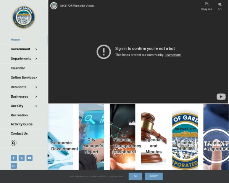Click the City of Gardena seal logo
Image resolution: width=229 pixels, height=183 pixels.
[24, 18]
